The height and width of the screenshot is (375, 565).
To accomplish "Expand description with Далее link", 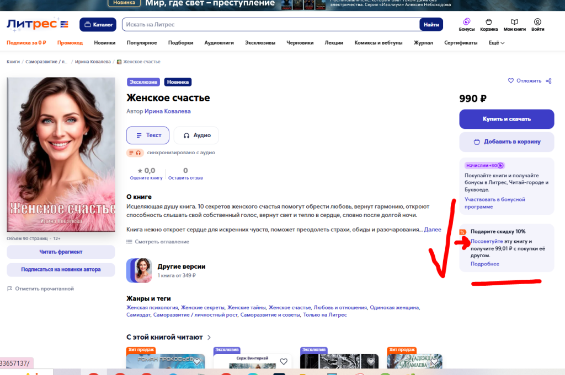I will tap(433, 229).
